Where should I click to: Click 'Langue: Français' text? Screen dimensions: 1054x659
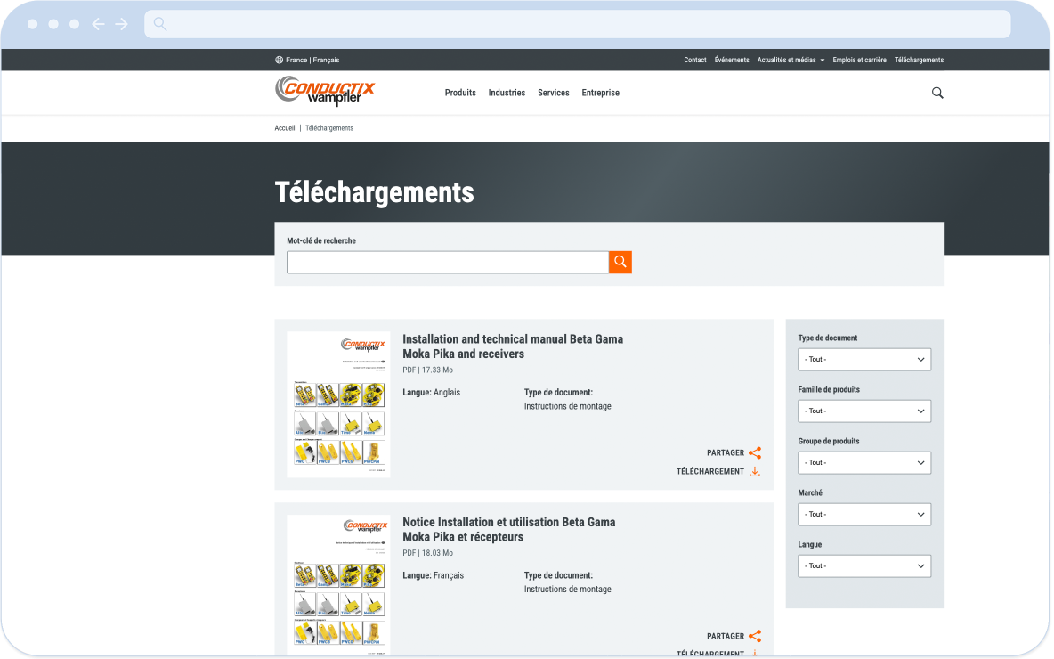coord(433,575)
